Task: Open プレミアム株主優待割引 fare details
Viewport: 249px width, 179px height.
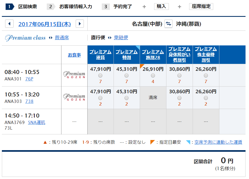Action: click(206, 55)
